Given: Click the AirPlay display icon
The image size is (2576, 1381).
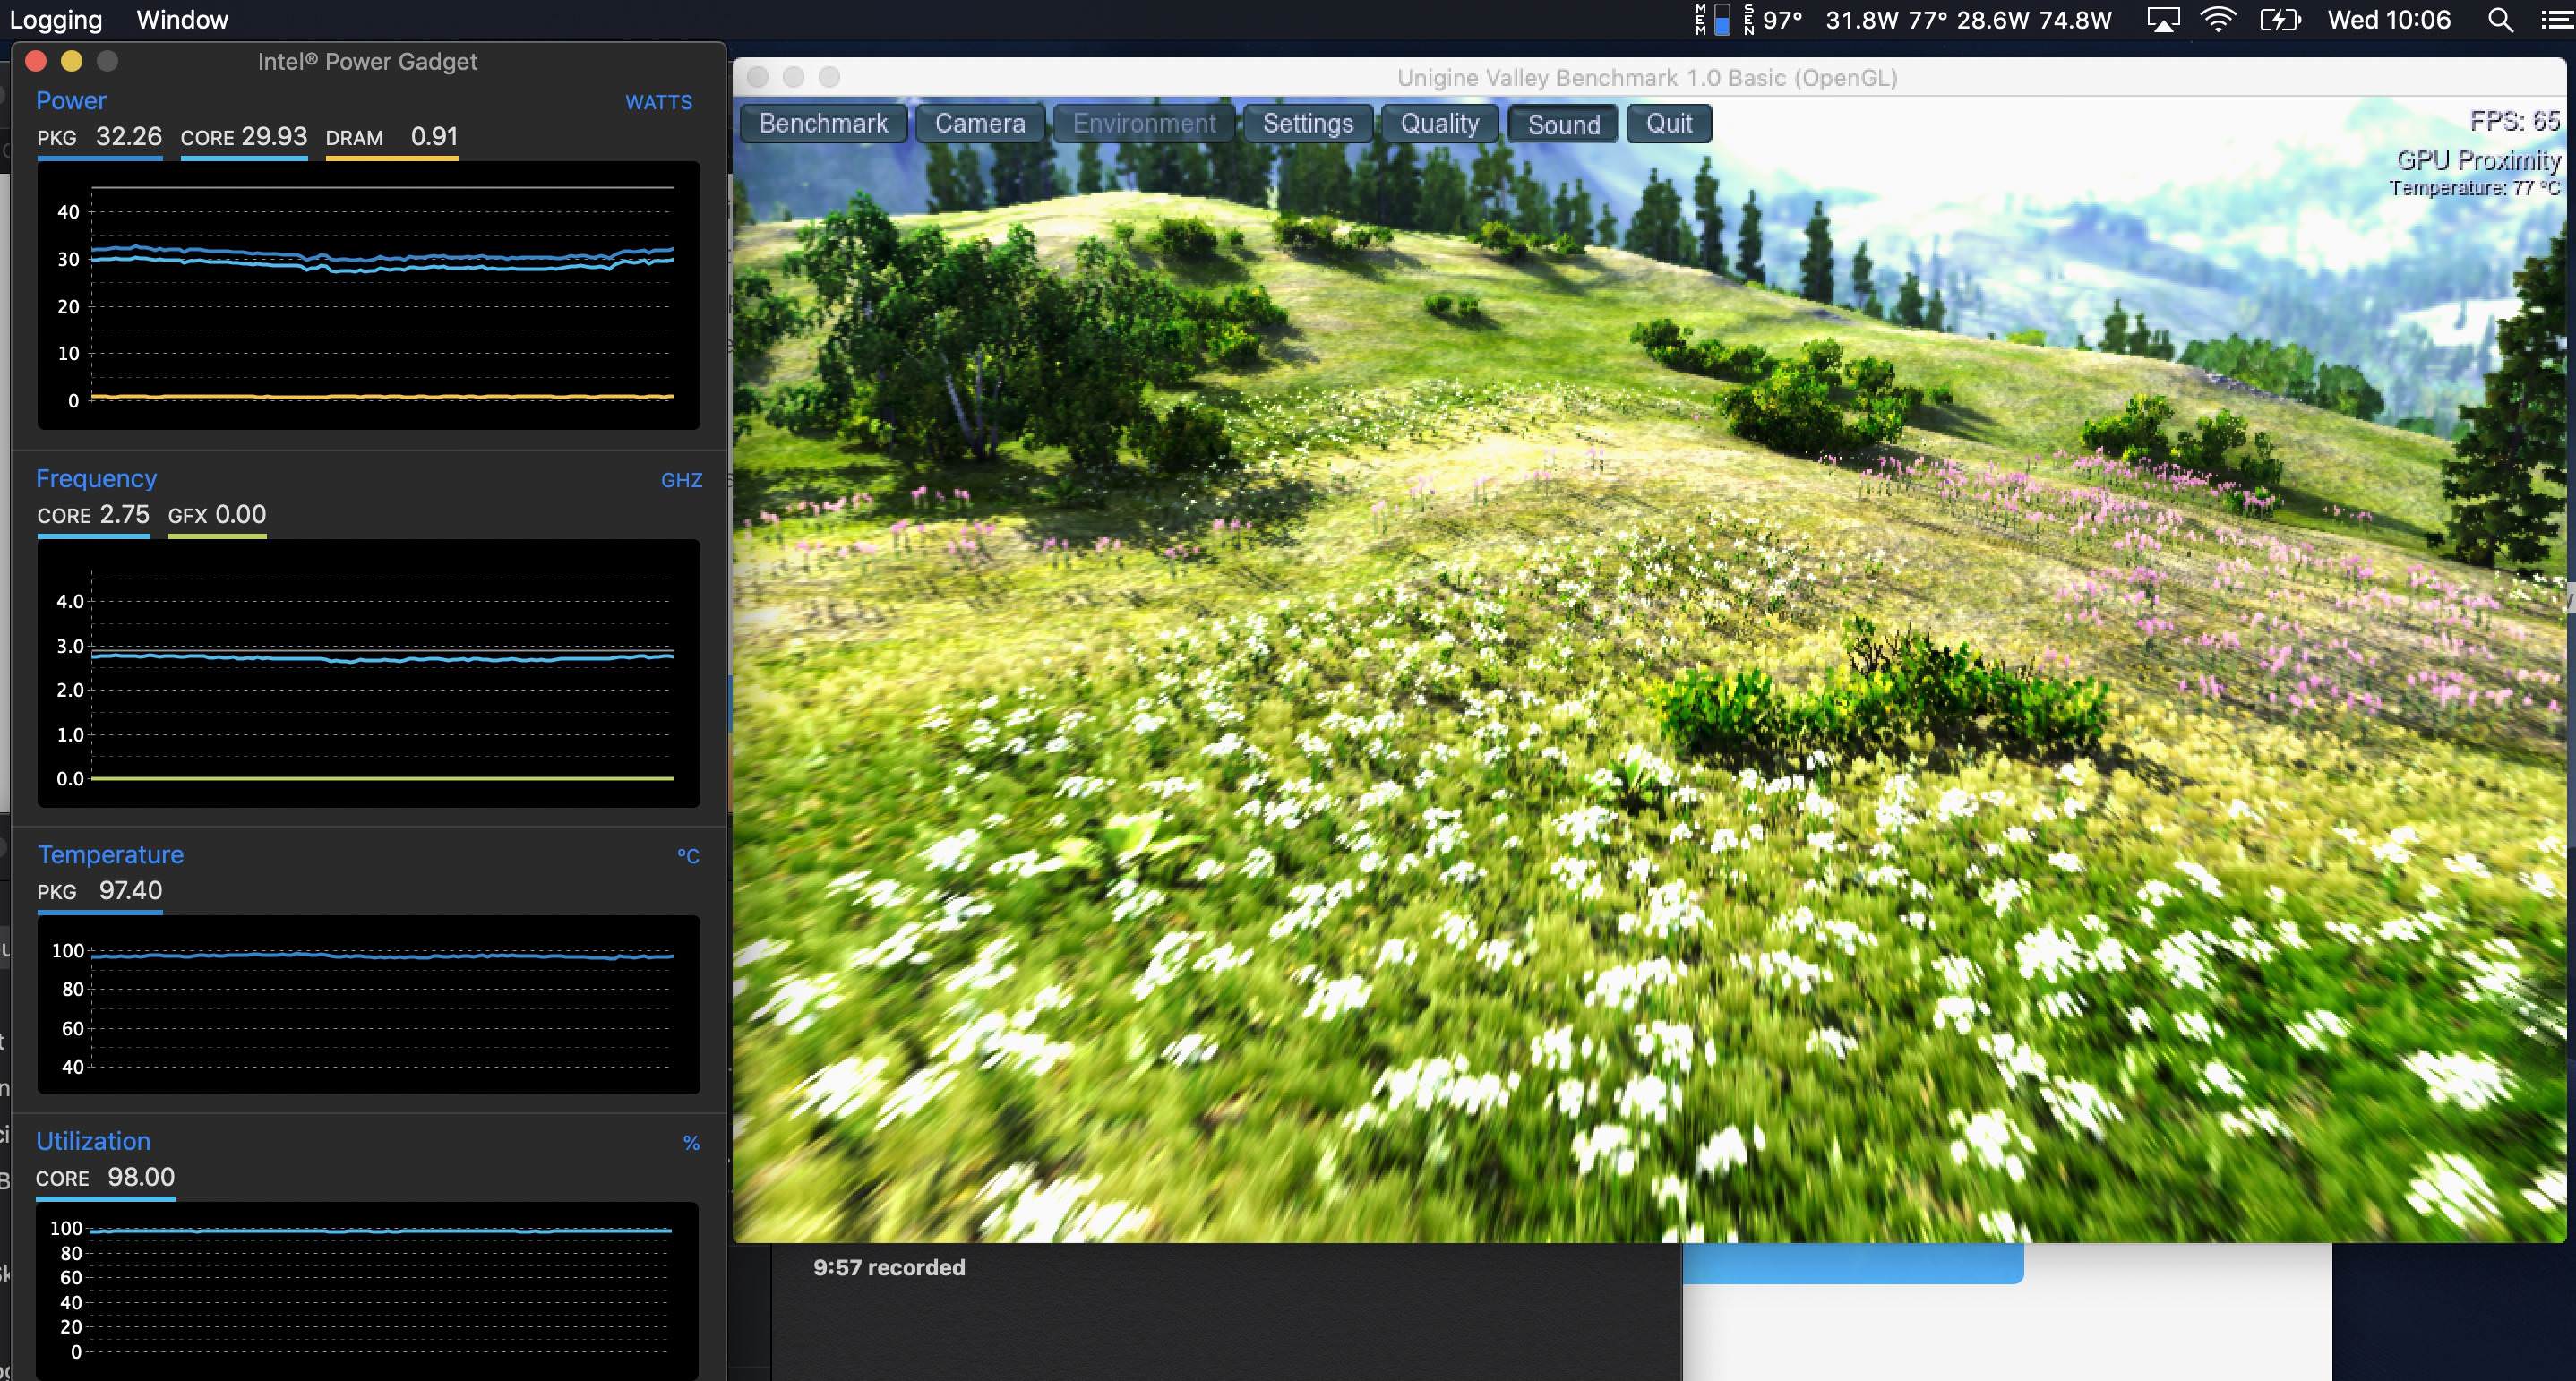Looking at the screenshot, I should (2163, 20).
